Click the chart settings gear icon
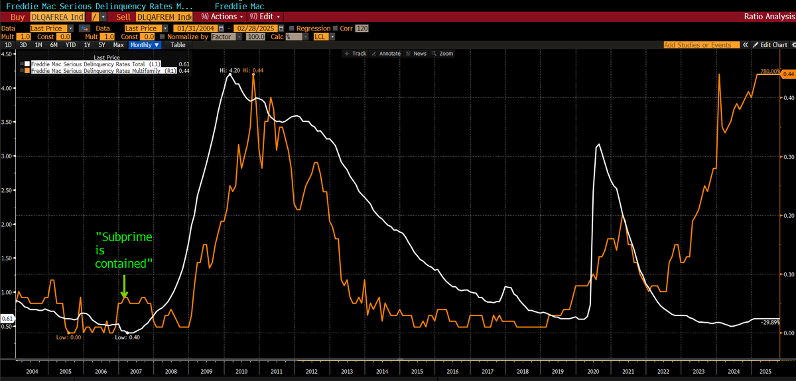This screenshot has height=381, width=796. click(x=792, y=44)
